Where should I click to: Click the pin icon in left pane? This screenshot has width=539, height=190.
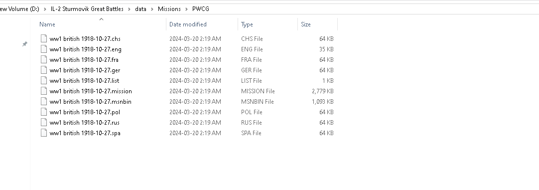click(x=25, y=44)
